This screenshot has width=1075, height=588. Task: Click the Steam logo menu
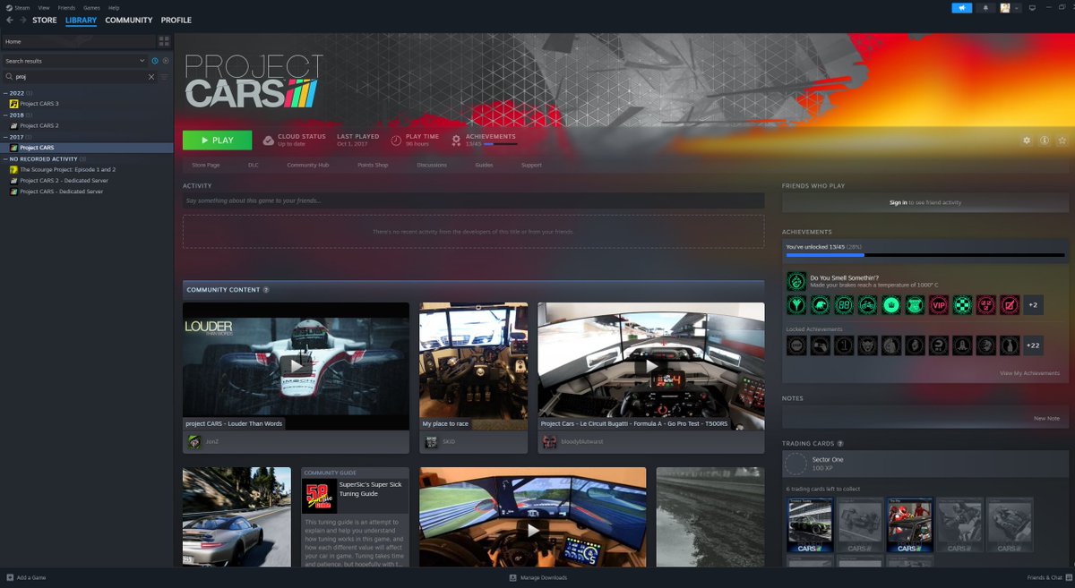[x=18, y=7]
